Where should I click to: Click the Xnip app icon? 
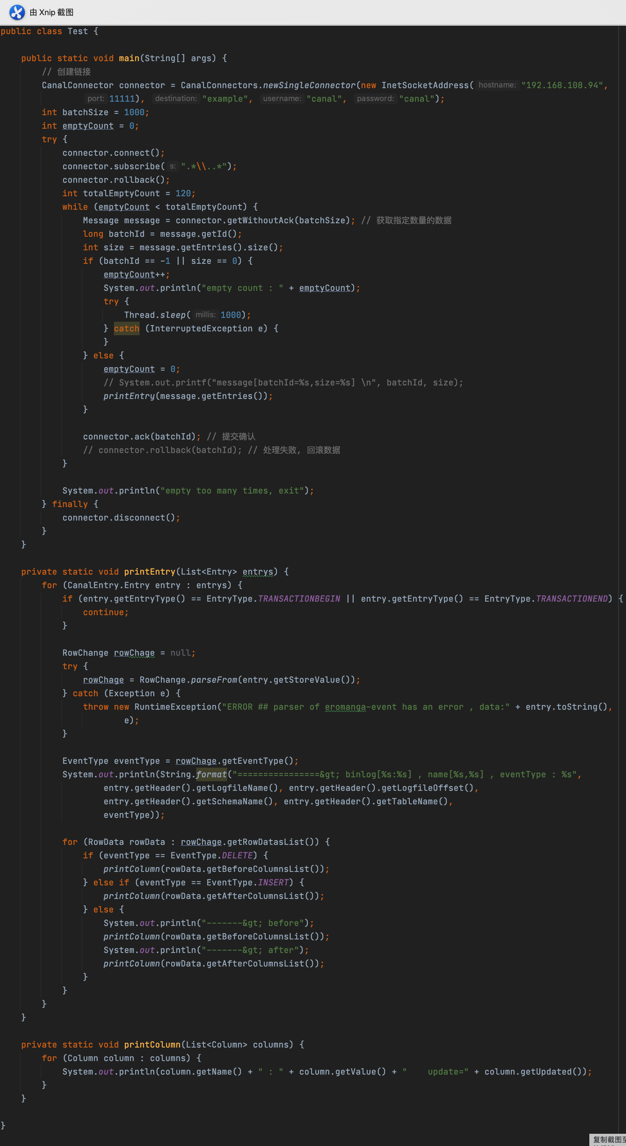click(x=17, y=12)
